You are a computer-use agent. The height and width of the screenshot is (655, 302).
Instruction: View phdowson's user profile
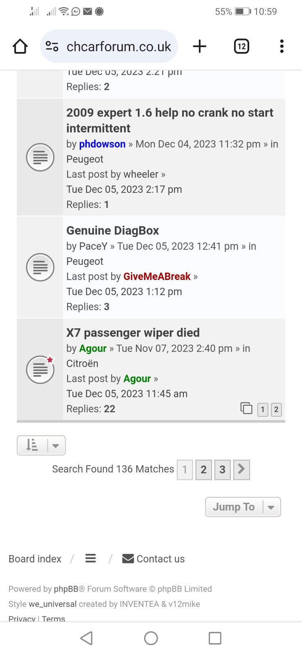102,144
